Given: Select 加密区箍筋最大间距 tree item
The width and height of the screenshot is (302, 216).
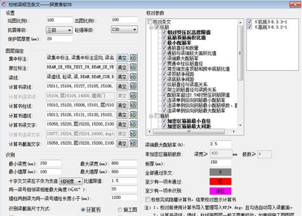Looking at the screenshot, I should click(189, 126).
